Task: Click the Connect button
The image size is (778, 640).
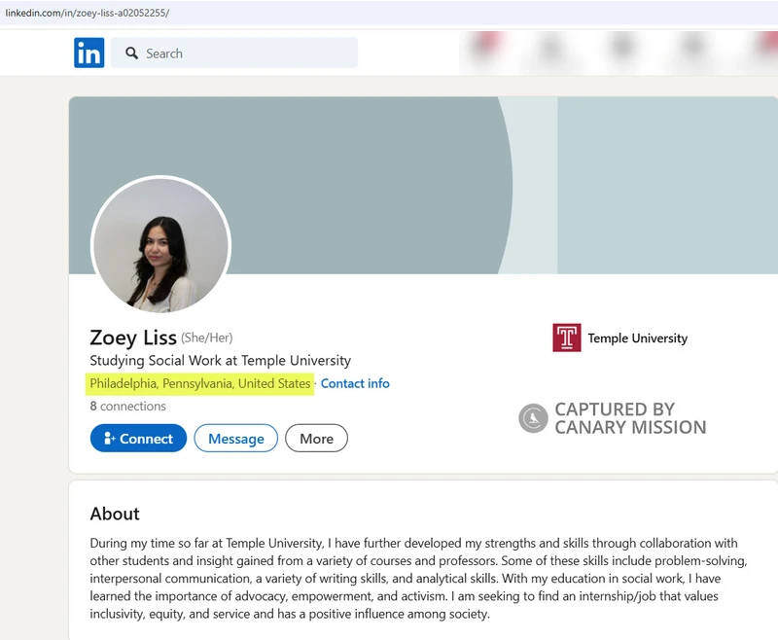Action: coord(138,438)
